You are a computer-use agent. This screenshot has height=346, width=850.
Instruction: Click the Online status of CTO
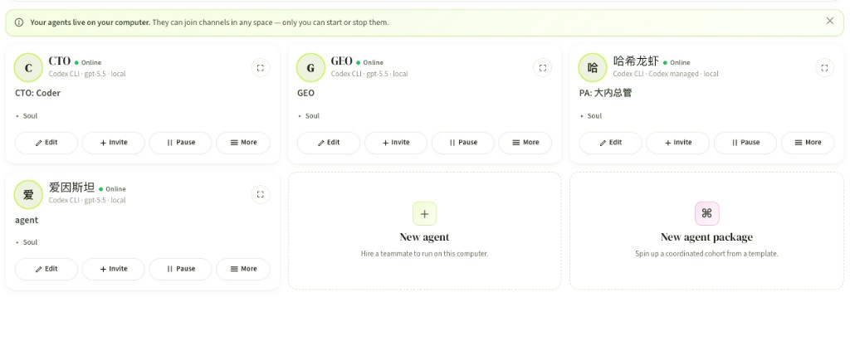[x=88, y=63]
